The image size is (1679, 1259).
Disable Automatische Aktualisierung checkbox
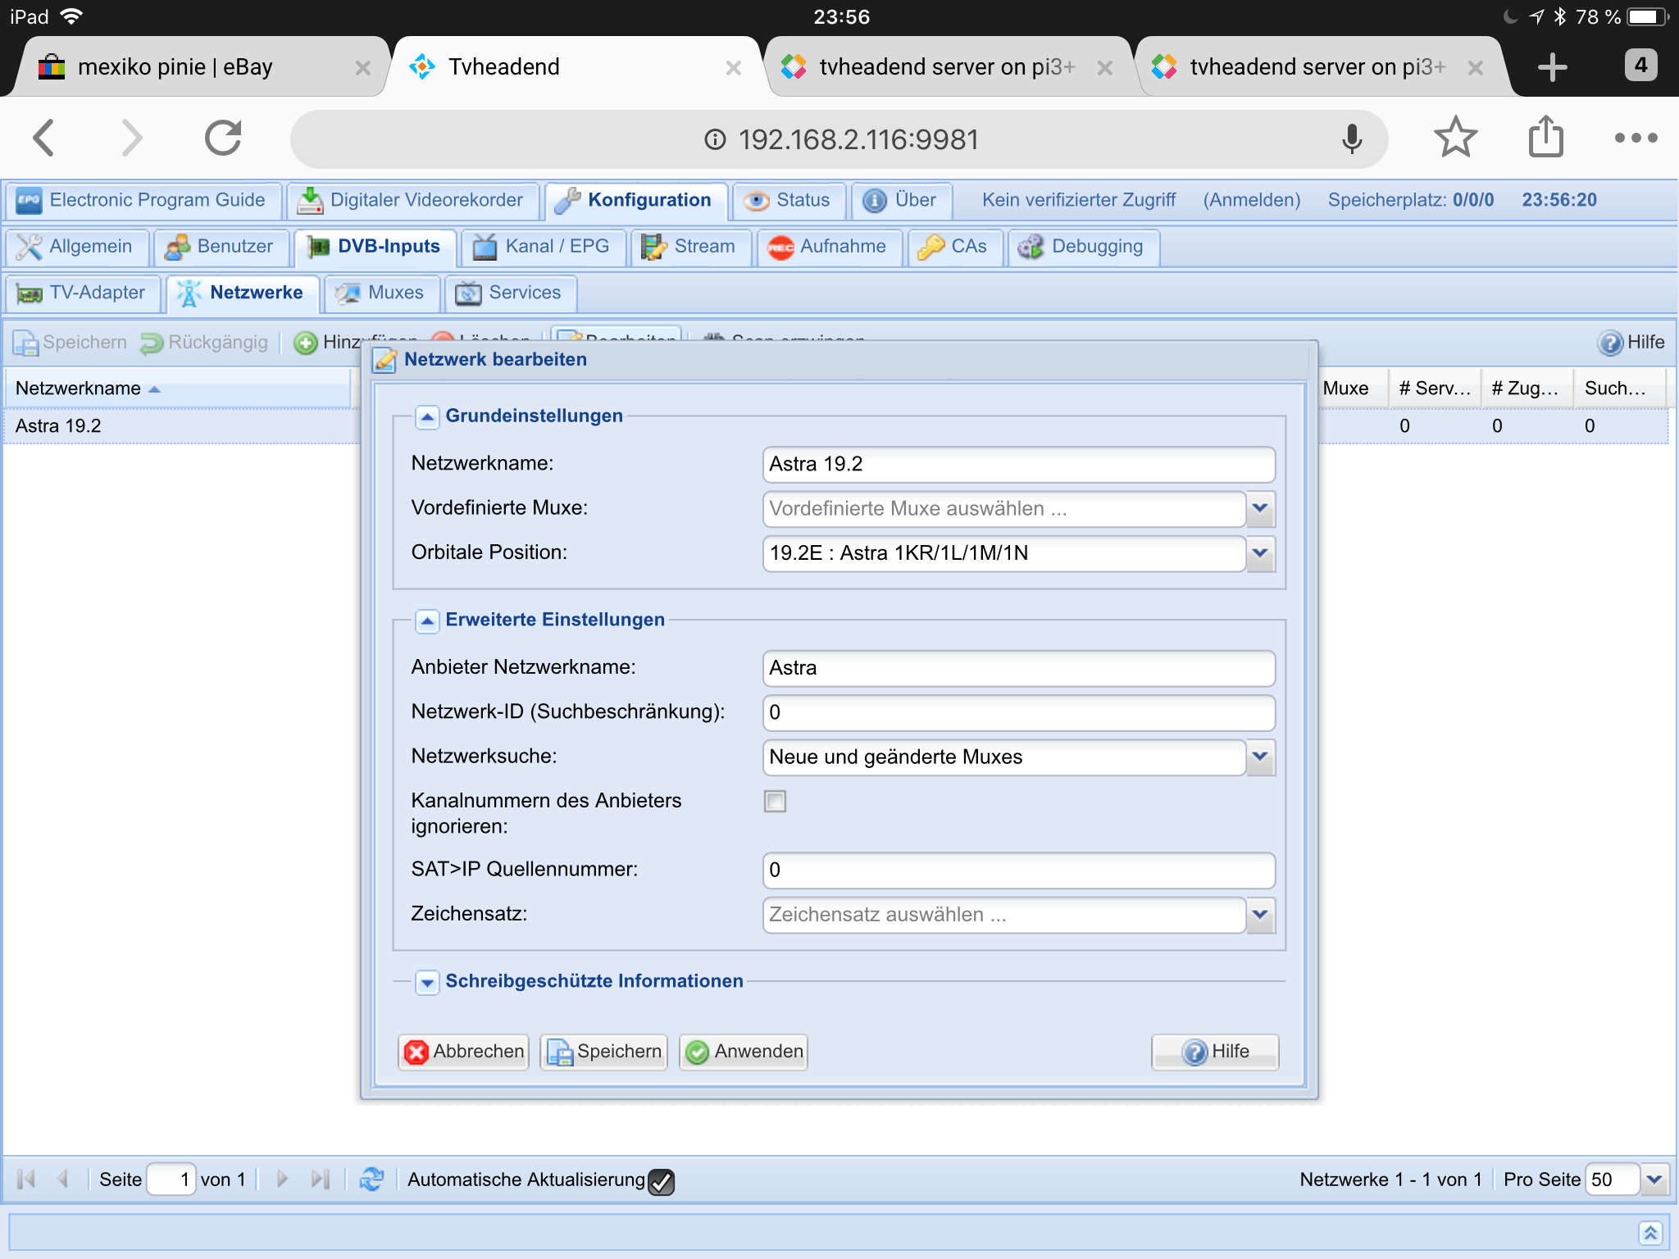tap(661, 1181)
